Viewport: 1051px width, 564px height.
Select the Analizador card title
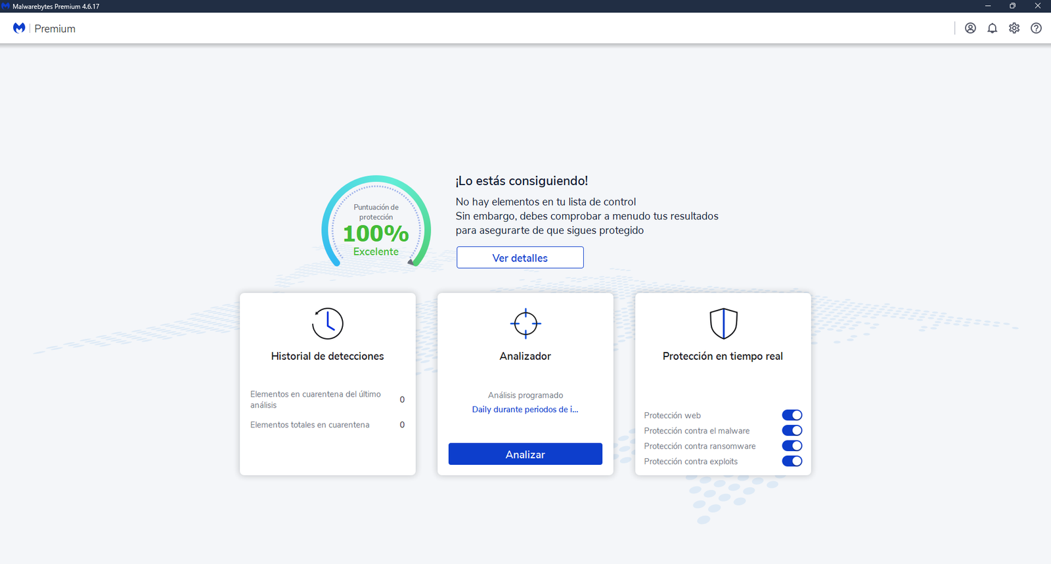tap(525, 356)
